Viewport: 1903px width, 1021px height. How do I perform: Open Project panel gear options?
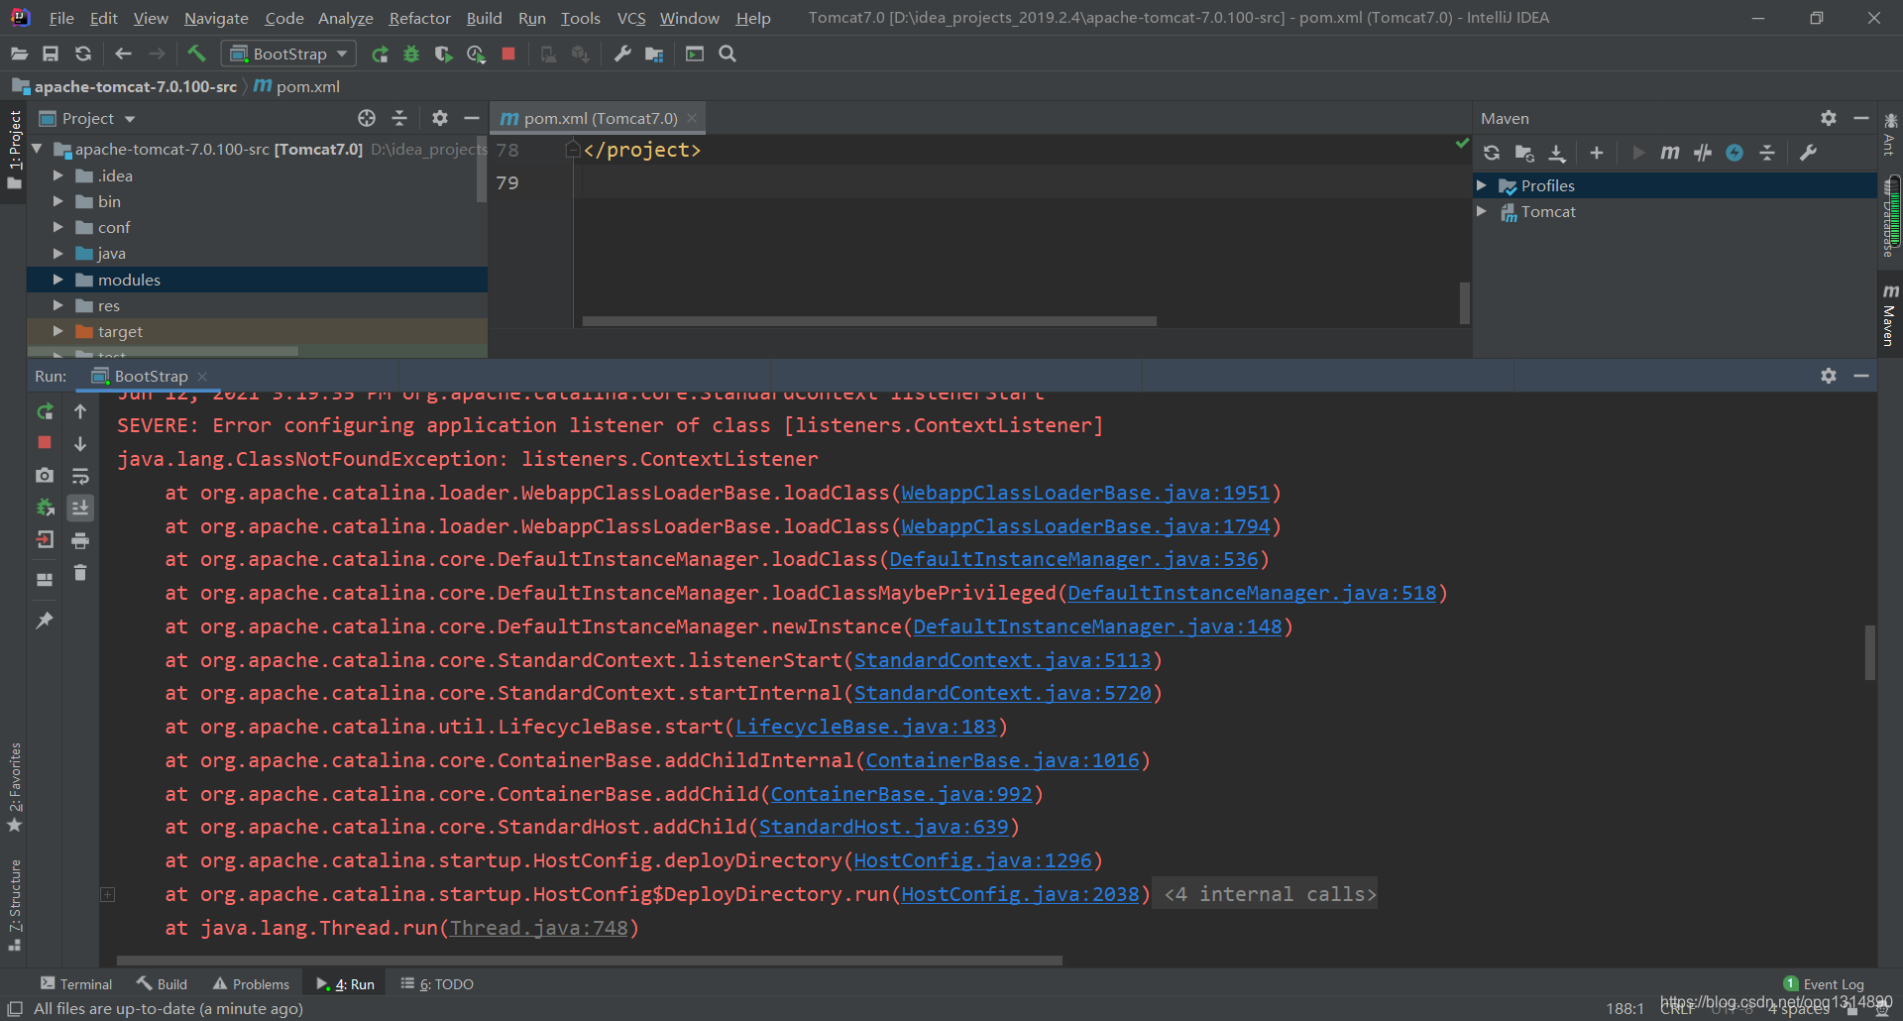point(440,118)
